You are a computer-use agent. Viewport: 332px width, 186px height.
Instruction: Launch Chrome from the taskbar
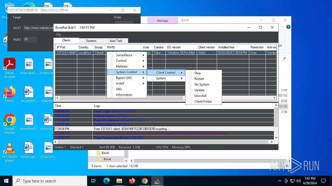click(x=144, y=181)
